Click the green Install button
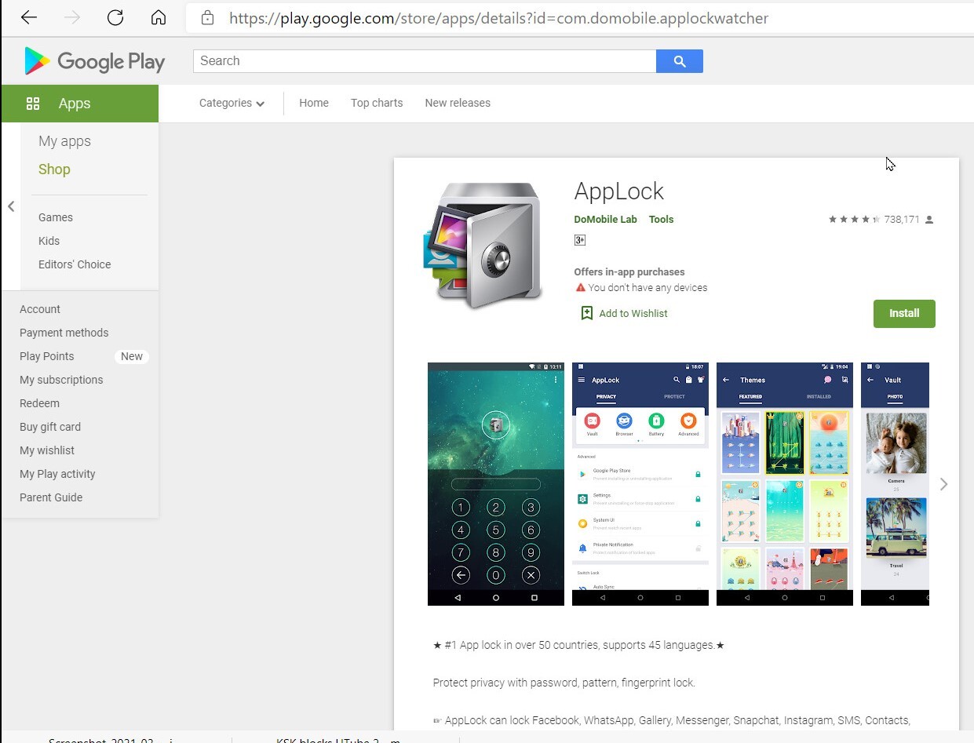The image size is (974, 743). tap(904, 313)
